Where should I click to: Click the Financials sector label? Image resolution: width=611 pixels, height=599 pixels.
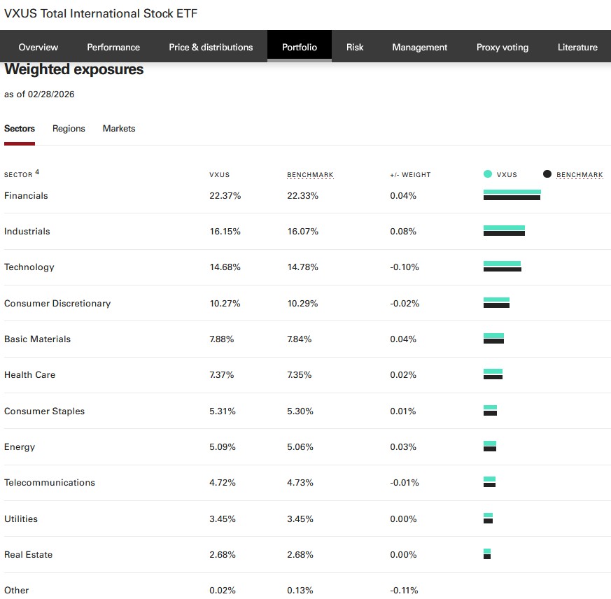(26, 196)
